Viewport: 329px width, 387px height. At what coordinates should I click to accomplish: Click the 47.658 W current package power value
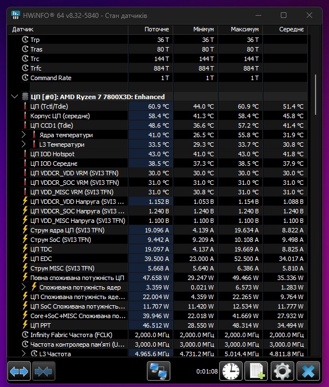pyautogui.click(x=156, y=278)
